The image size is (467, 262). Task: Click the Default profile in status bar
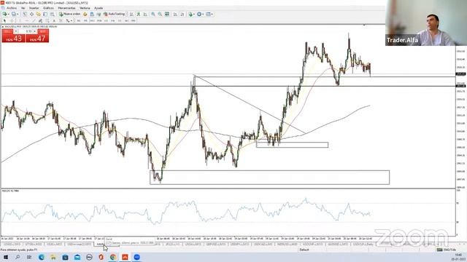(x=304, y=250)
